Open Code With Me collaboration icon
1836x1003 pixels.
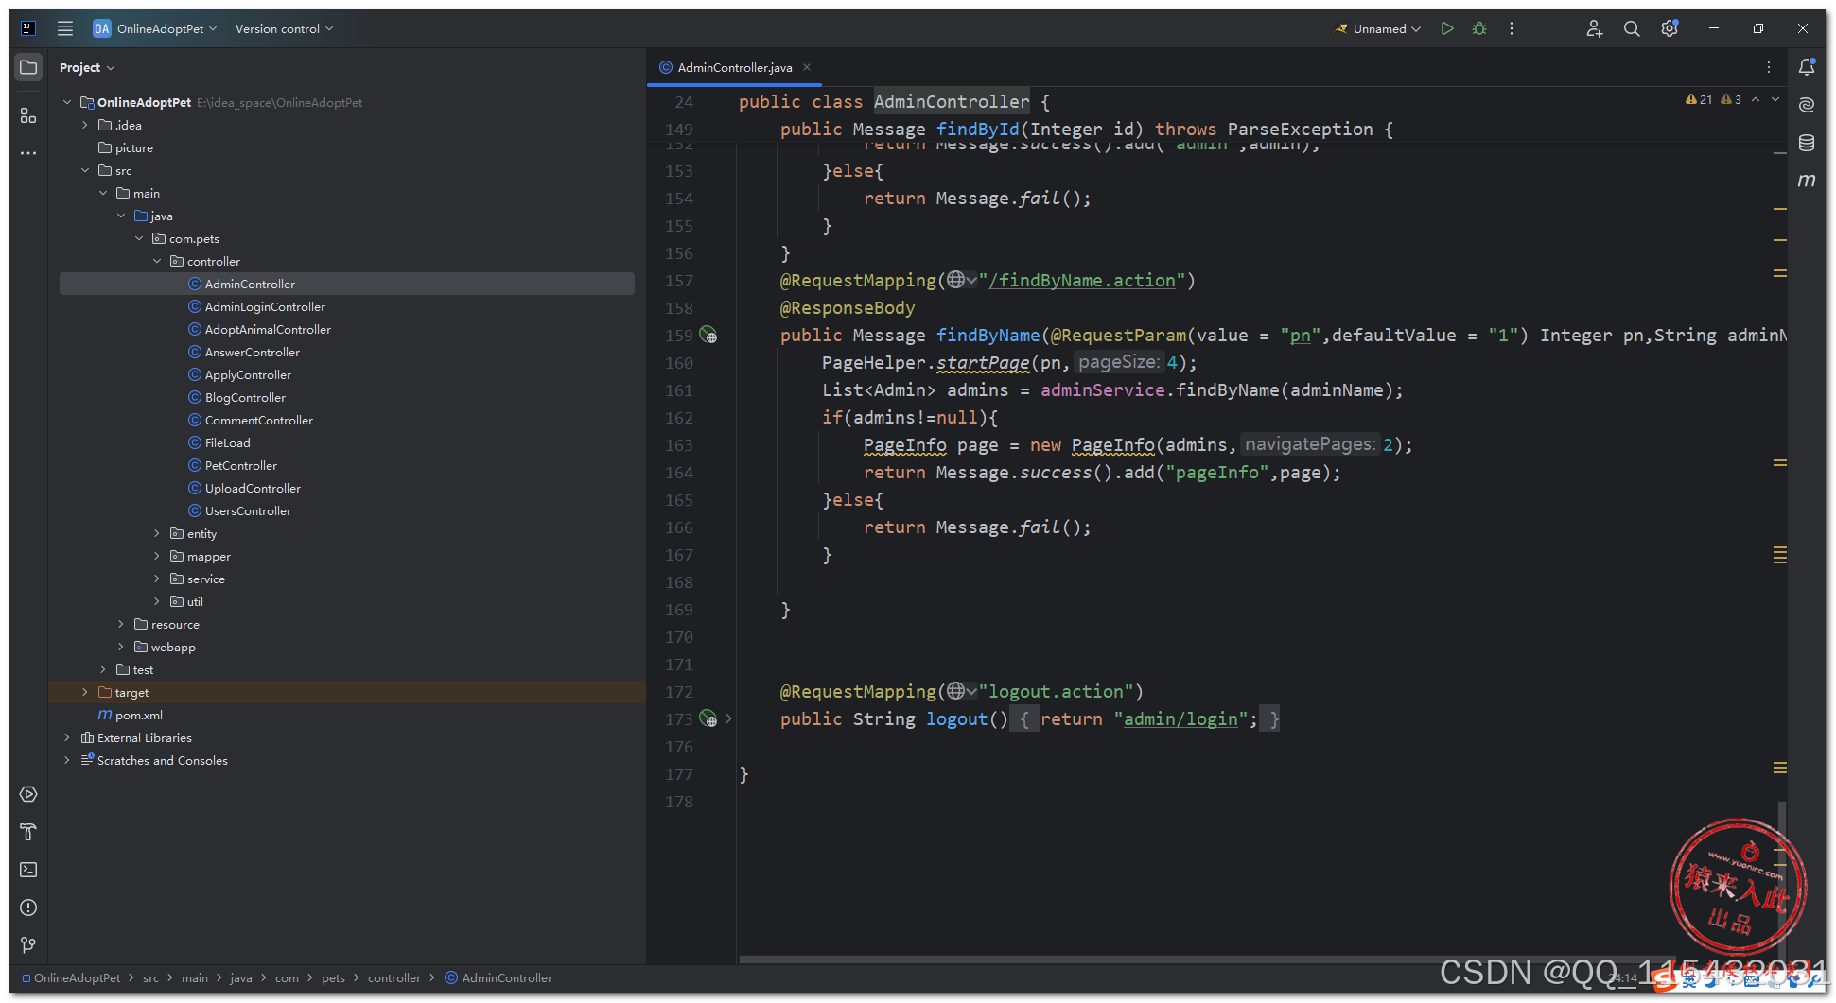pyautogui.click(x=1595, y=28)
